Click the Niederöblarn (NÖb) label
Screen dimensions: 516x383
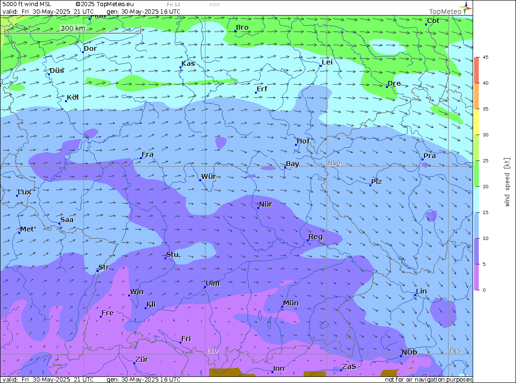(x=410, y=352)
